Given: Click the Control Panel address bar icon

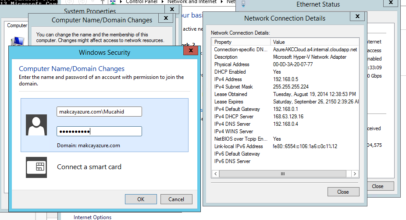Looking at the screenshot, I should 113,2.
